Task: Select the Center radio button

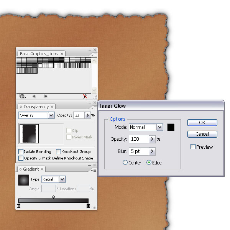Action: (125, 163)
